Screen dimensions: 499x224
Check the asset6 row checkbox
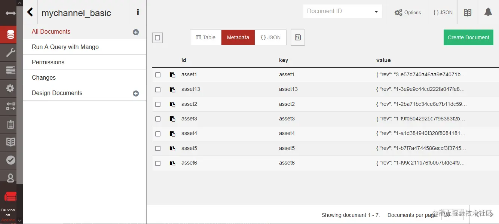coord(158,163)
